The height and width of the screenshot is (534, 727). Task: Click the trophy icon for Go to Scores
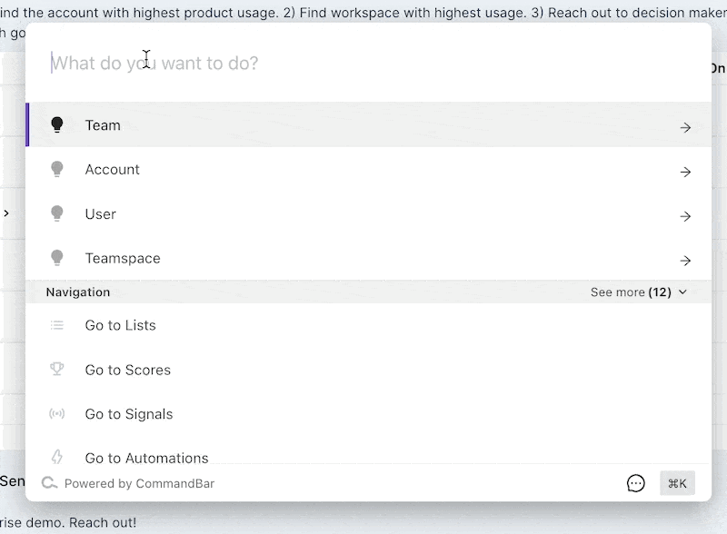coord(57,370)
